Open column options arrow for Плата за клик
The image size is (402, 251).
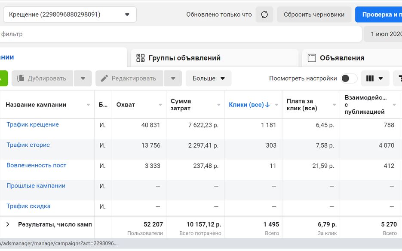click(334, 105)
